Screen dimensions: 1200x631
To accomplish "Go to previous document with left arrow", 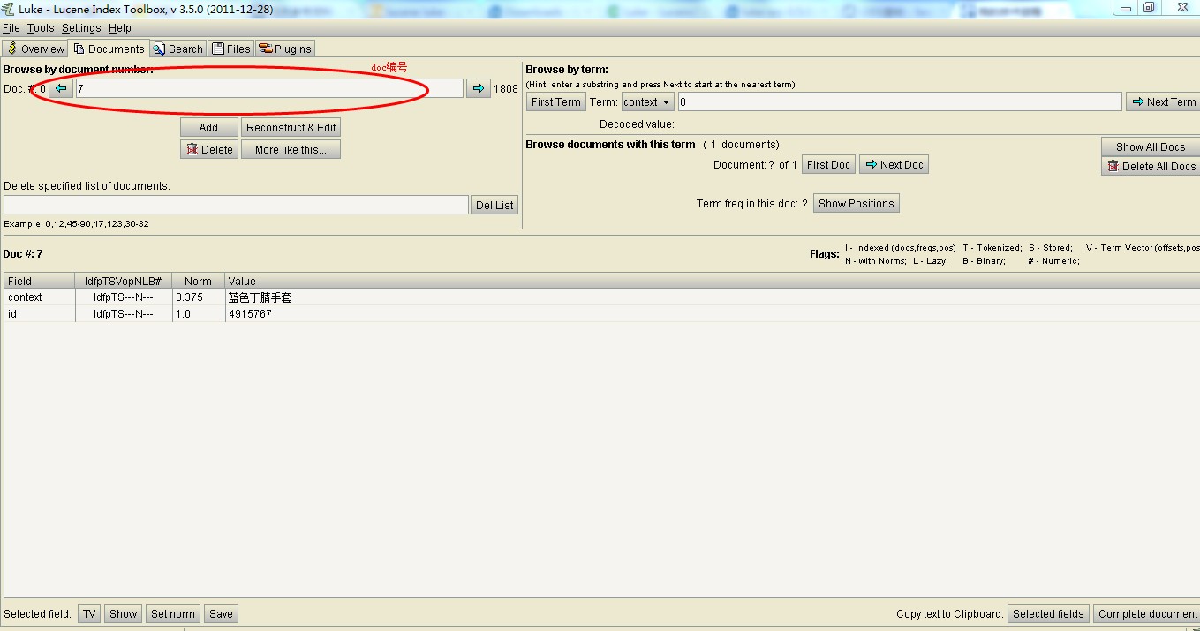I will (61, 88).
